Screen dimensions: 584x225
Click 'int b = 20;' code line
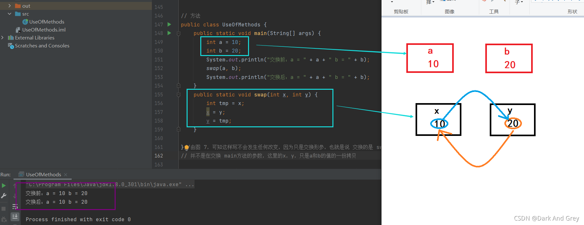pyautogui.click(x=224, y=51)
